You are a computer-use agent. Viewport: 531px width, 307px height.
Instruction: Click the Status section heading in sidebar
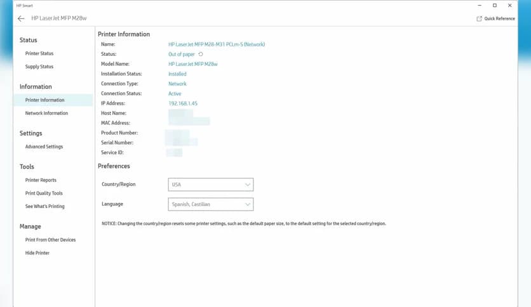tap(28, 40)
